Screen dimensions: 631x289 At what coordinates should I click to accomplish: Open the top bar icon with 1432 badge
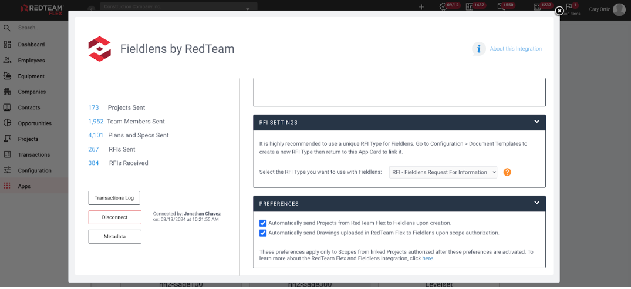[469, 7]
